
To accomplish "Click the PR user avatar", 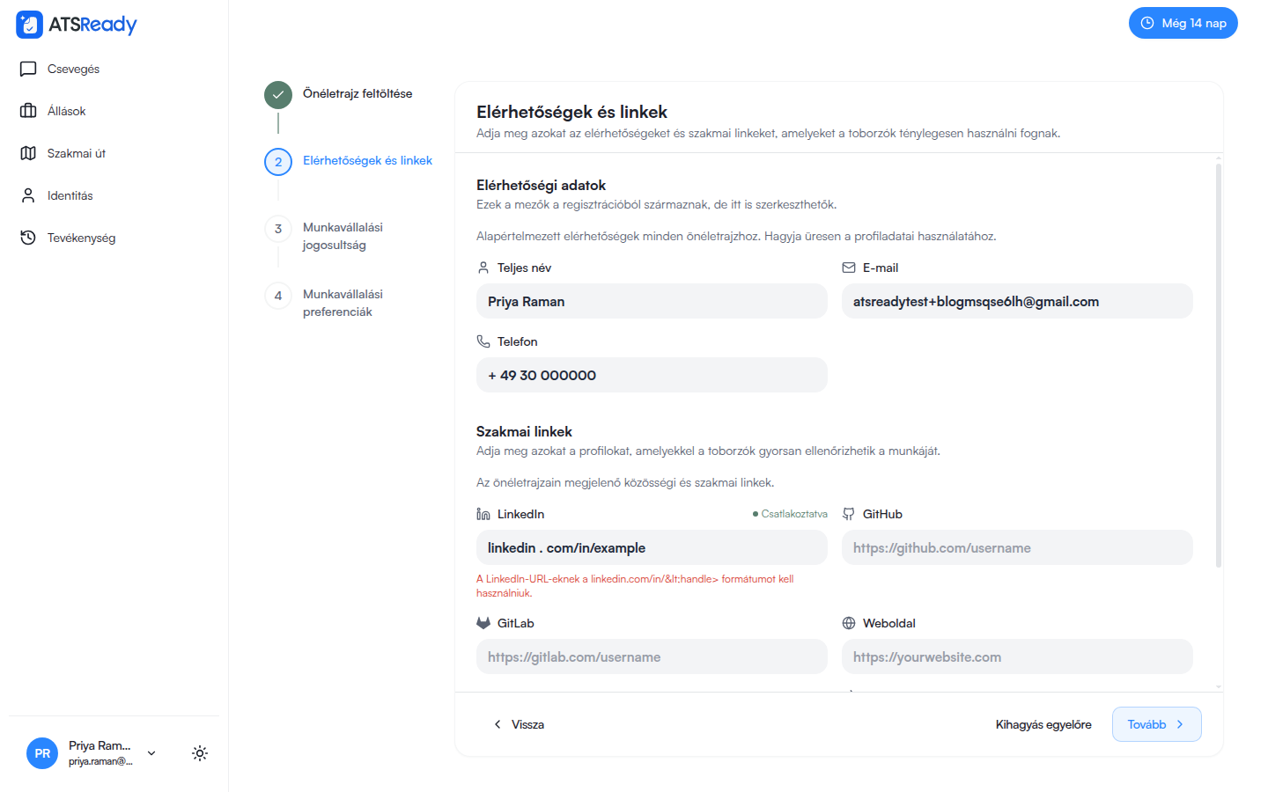I will coord(42,753).
